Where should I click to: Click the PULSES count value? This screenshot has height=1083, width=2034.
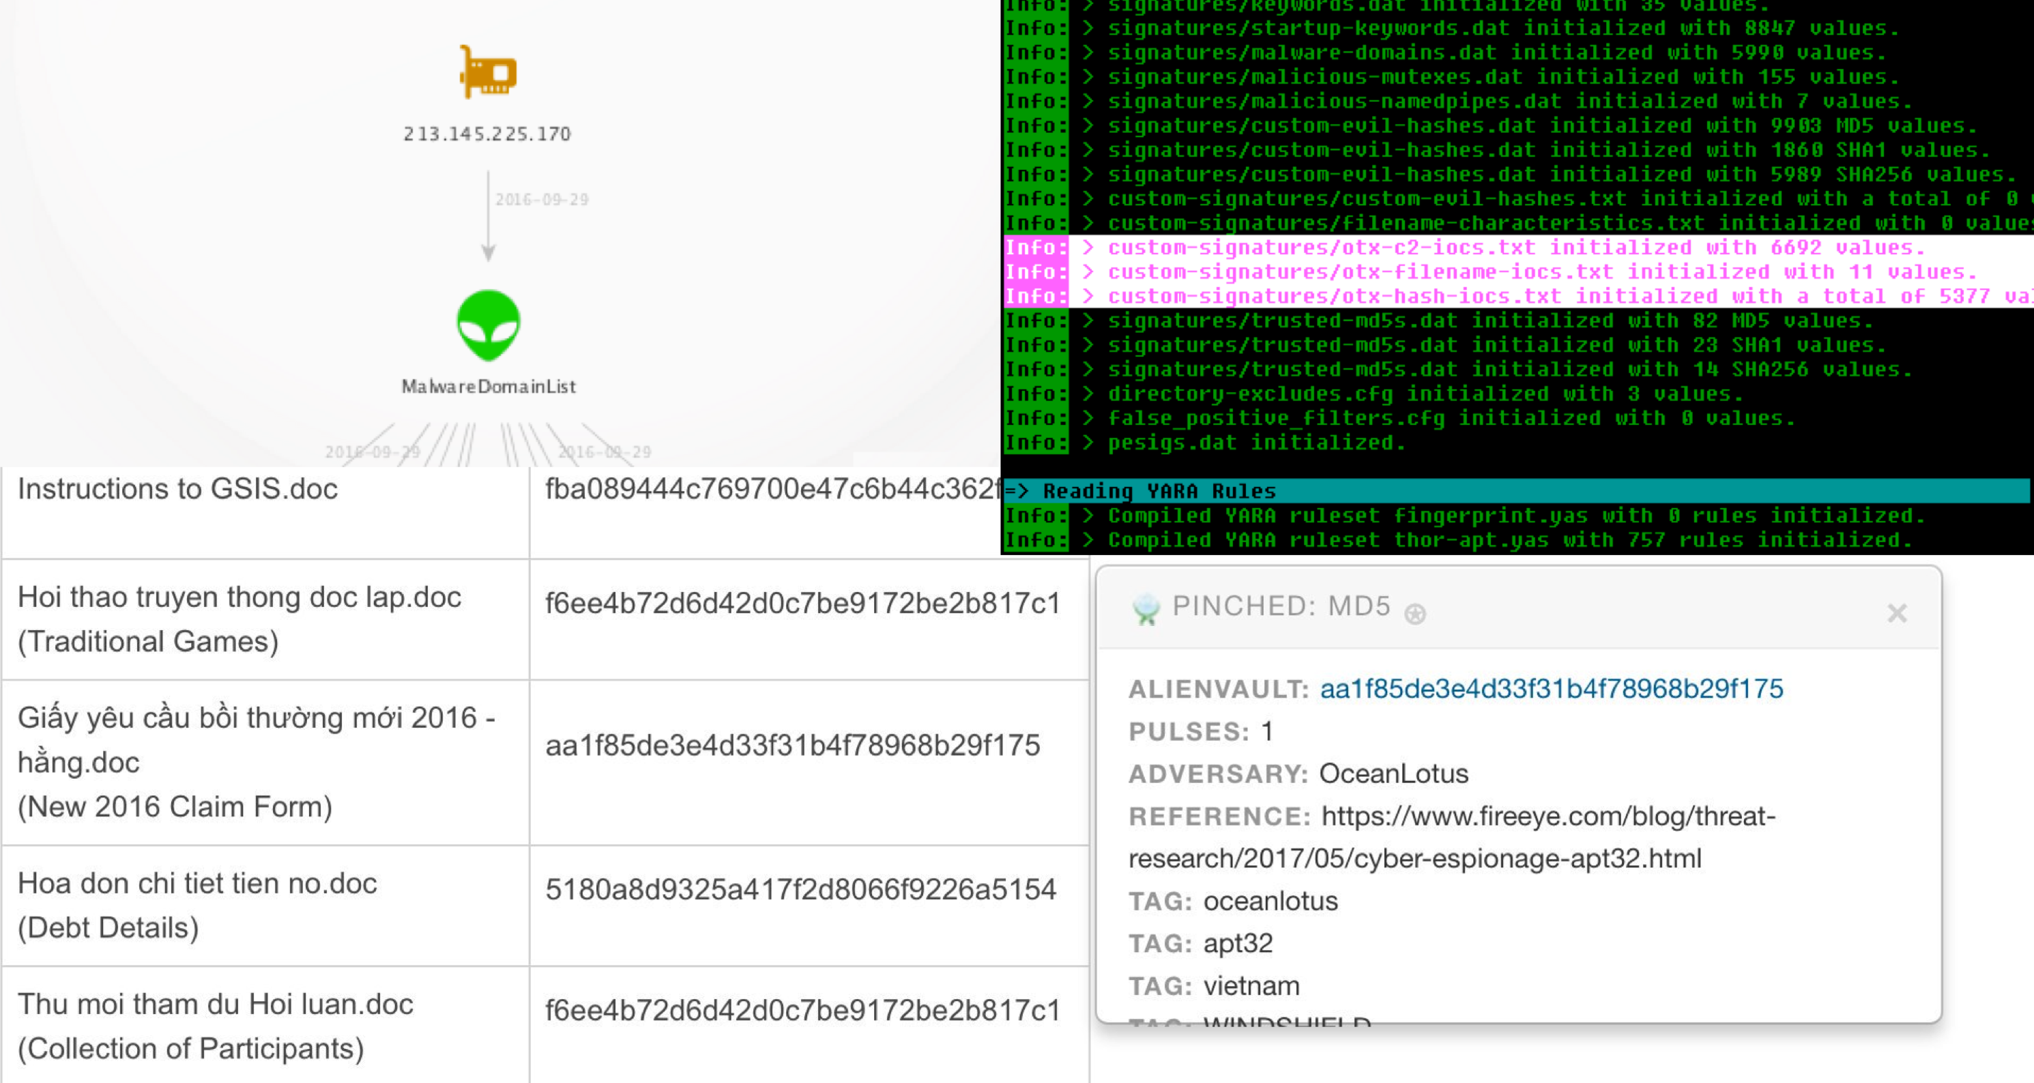pyautogui.click(x=1266, y=732)
